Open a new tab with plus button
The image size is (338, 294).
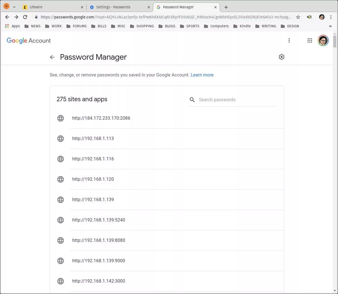click(x=226, y=7)
